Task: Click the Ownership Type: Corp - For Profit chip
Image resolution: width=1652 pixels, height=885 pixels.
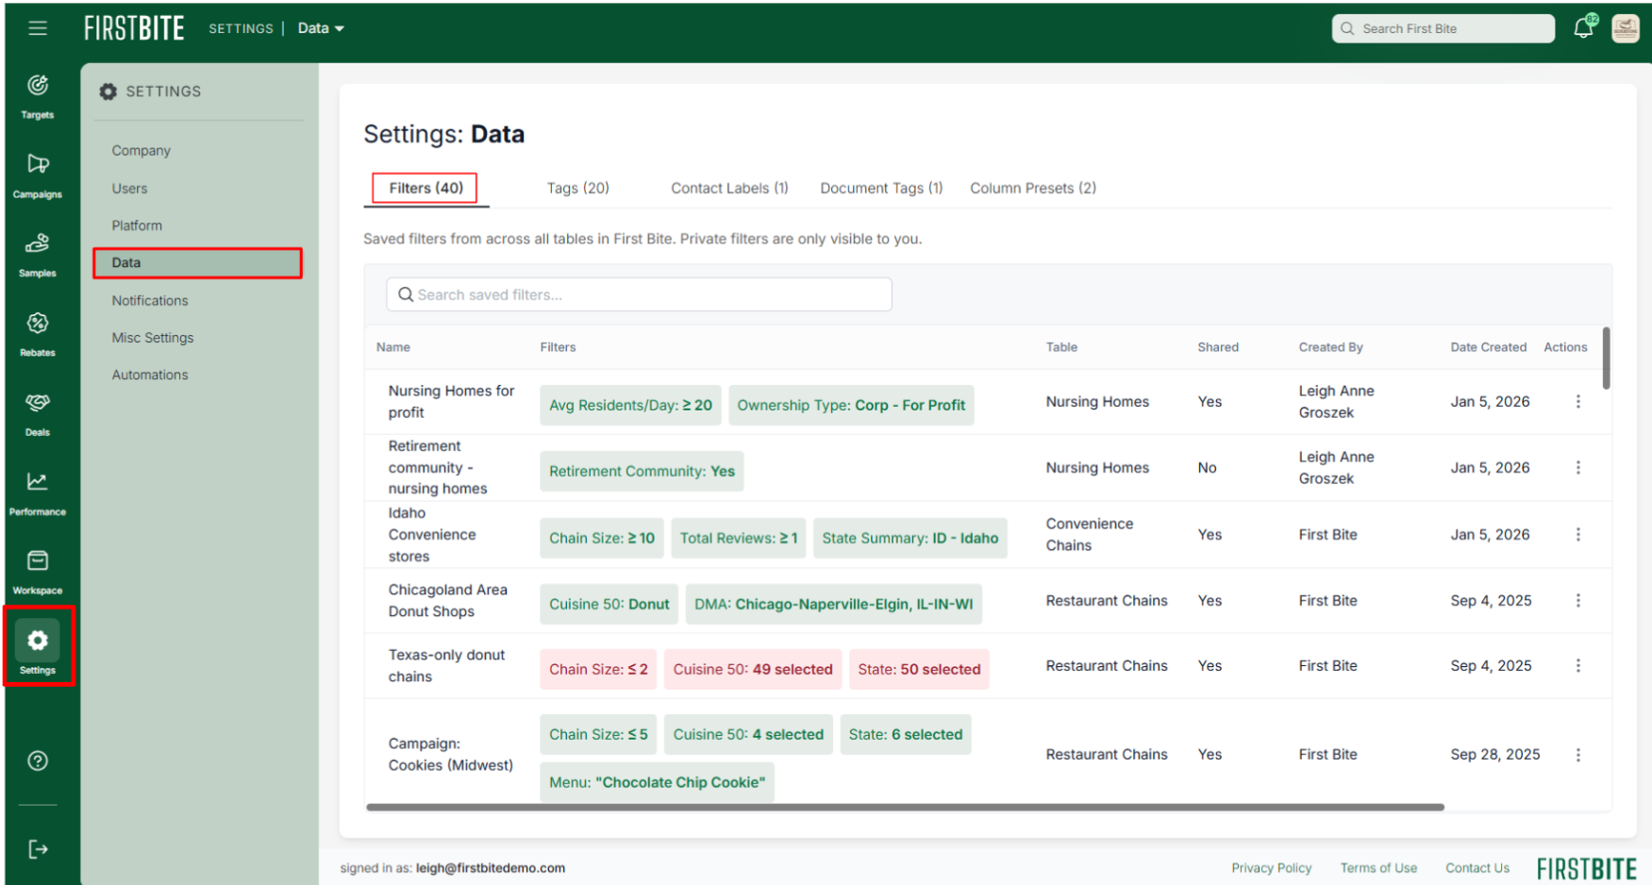Action: [851, 406]
